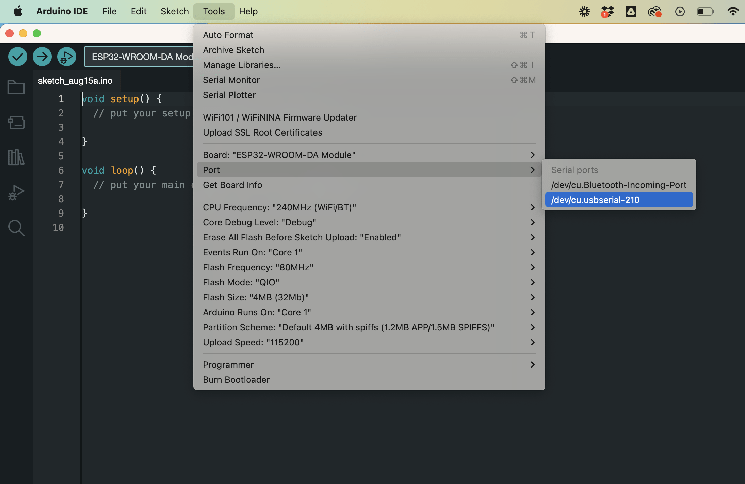Select the /dev/cu.Bluetooth-Incoming-Port serial port
745x484 pixels.
click(619, 185)
